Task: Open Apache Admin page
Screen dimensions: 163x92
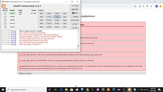Action: click(x=49, y=14)
